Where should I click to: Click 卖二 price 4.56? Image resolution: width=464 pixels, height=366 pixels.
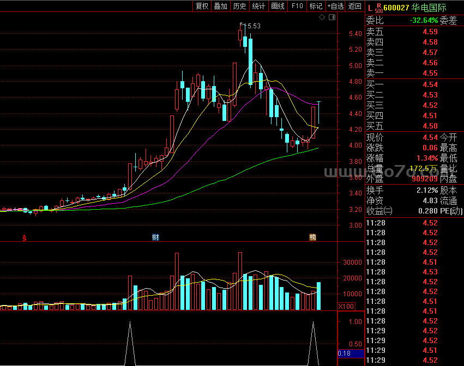click(x=430, y=63)
